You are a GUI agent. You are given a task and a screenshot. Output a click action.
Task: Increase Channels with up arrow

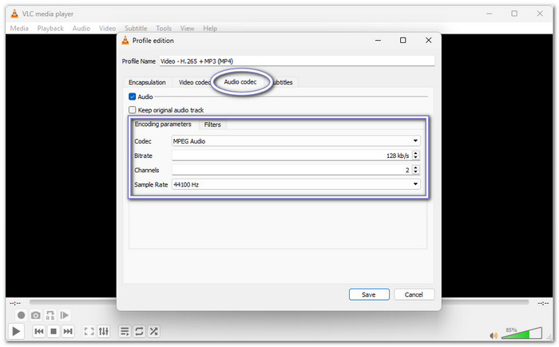tap(416, 168)
